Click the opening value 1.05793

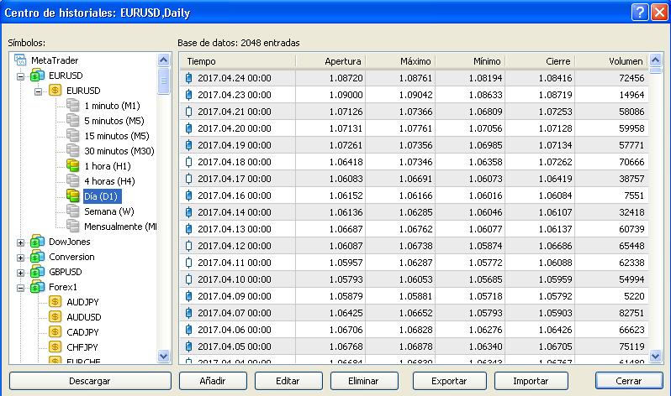pyautogui.click(x=346, y=279)
